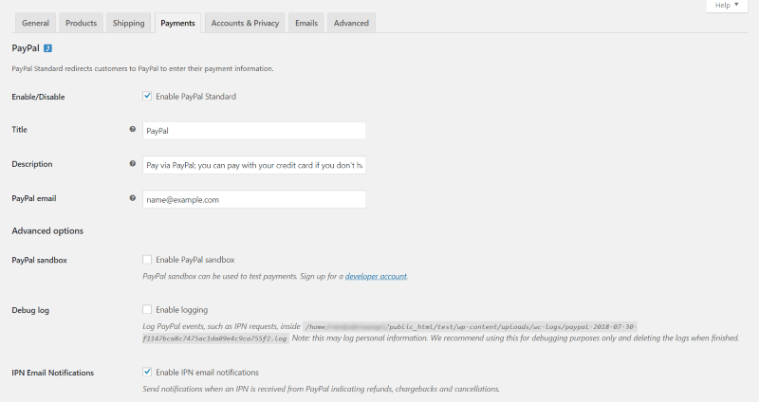The width and height of the screenshot is (759, 402).
Task: Tick the Enable logging checkbox
Action: [x=147, y=309]
